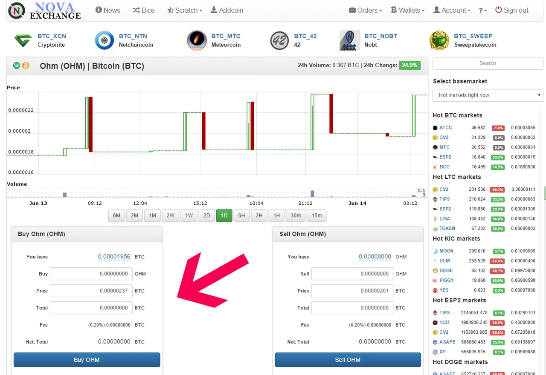Image resolution: width=546 pixels, height=375 pixels.
Task: Focus the buy Total BTC field
Action: [x=91, y=308]
